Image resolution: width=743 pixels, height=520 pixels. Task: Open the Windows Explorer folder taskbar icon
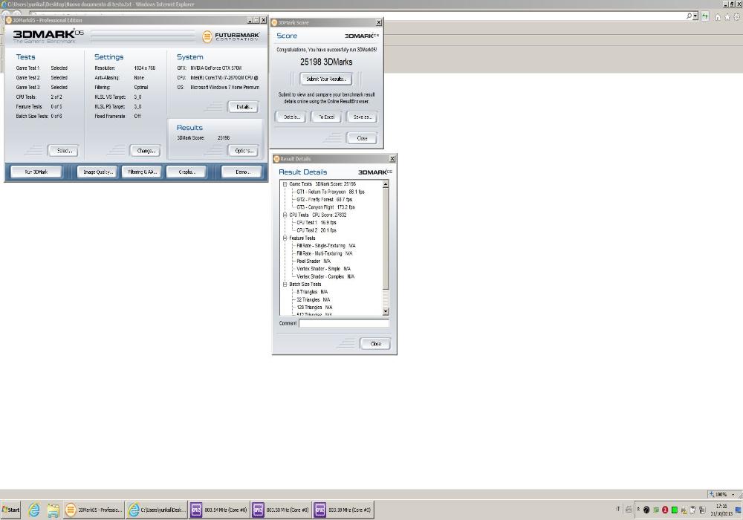[x=53, y=510]
